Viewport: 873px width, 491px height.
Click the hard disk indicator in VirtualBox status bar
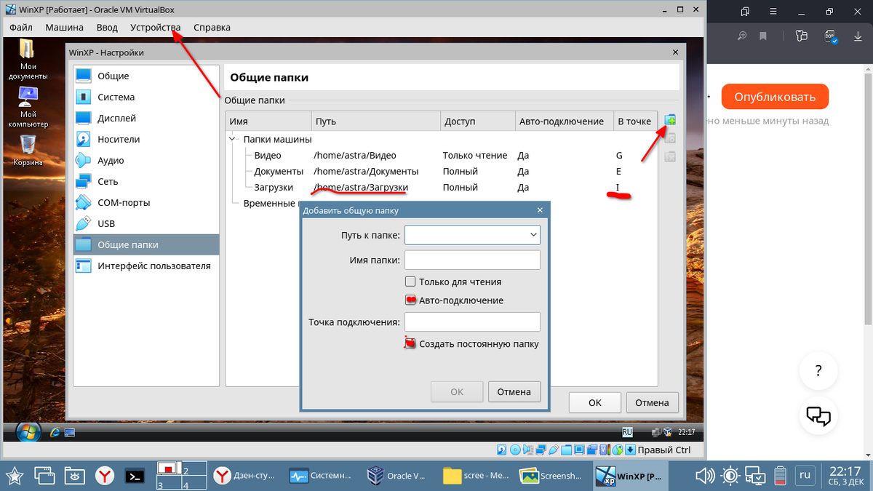[502, 450]
